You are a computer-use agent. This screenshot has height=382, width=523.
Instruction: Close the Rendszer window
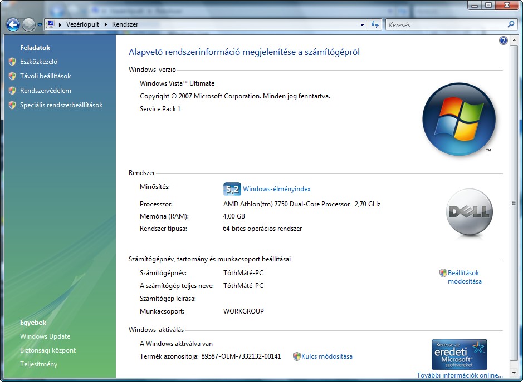(x=507, y=5)
